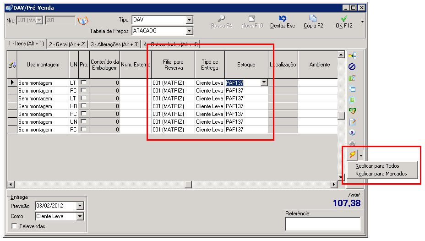
Task: Click the green money bill icon
Action: (352, 111)
